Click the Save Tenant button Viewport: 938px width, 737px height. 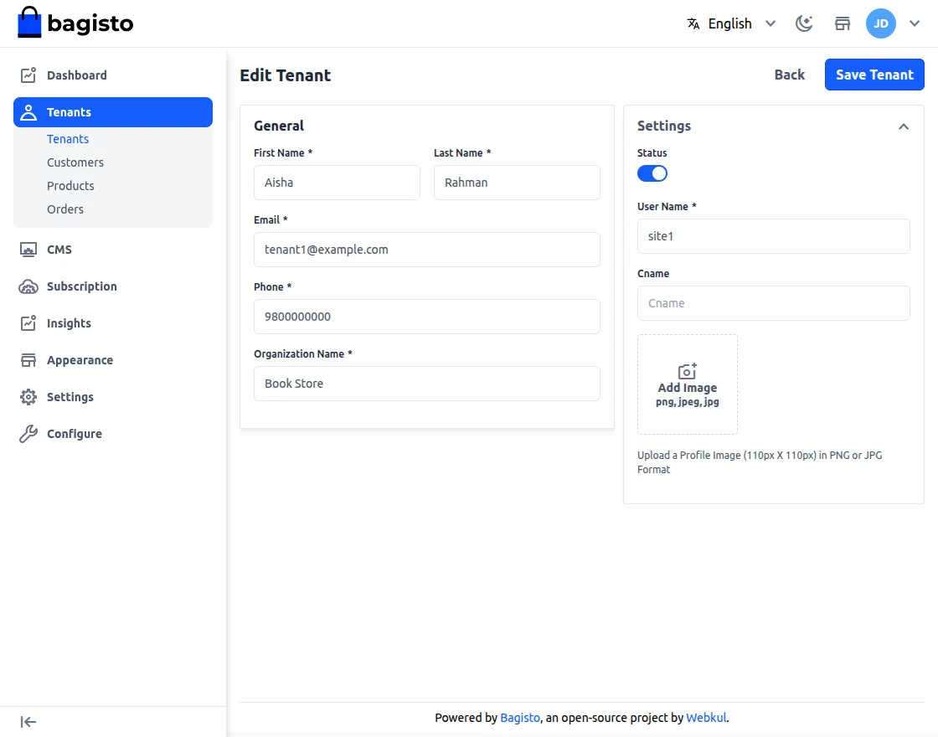(874, 75)
